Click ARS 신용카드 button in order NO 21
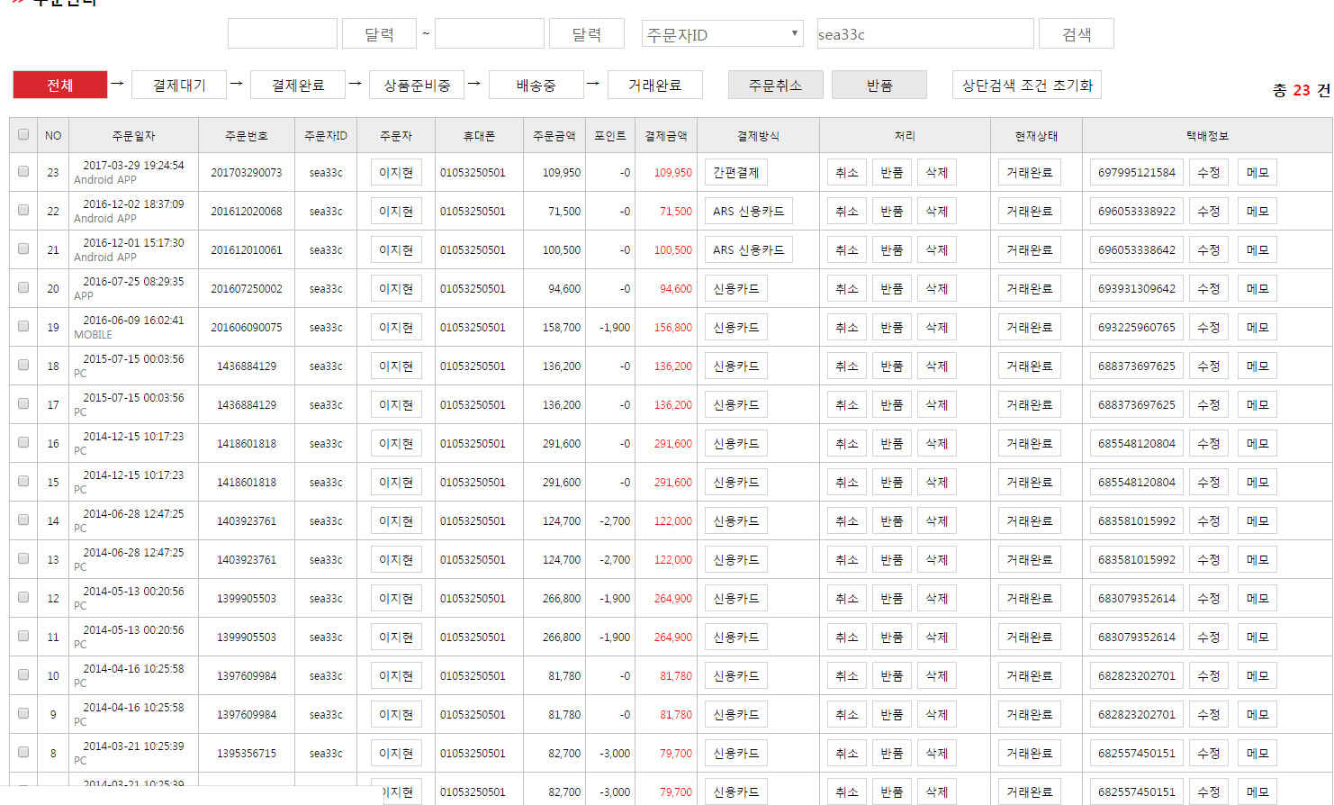The image size is (1334, 805). click(x=749, y=249)
